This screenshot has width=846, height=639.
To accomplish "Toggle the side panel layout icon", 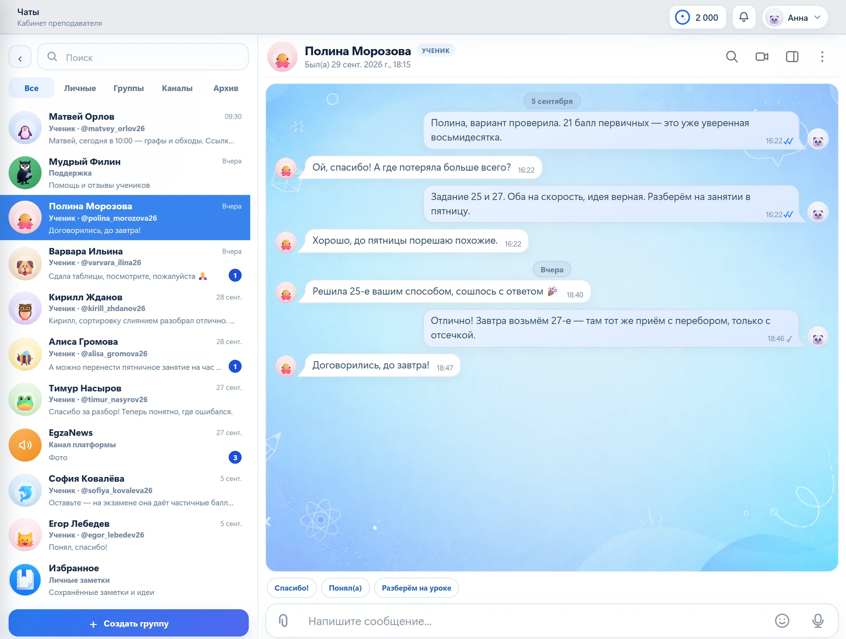I will click(x=792, y=57).
